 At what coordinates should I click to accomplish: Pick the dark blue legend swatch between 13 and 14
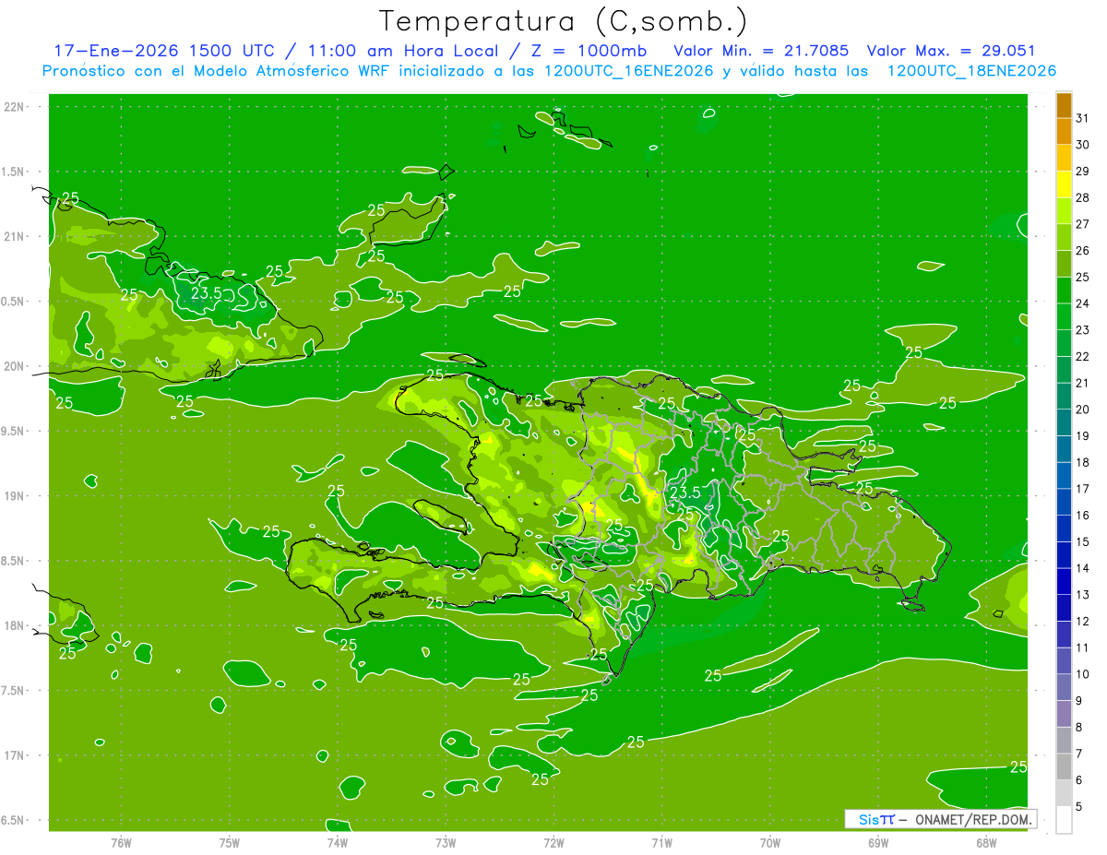(x=1064, y=582)
